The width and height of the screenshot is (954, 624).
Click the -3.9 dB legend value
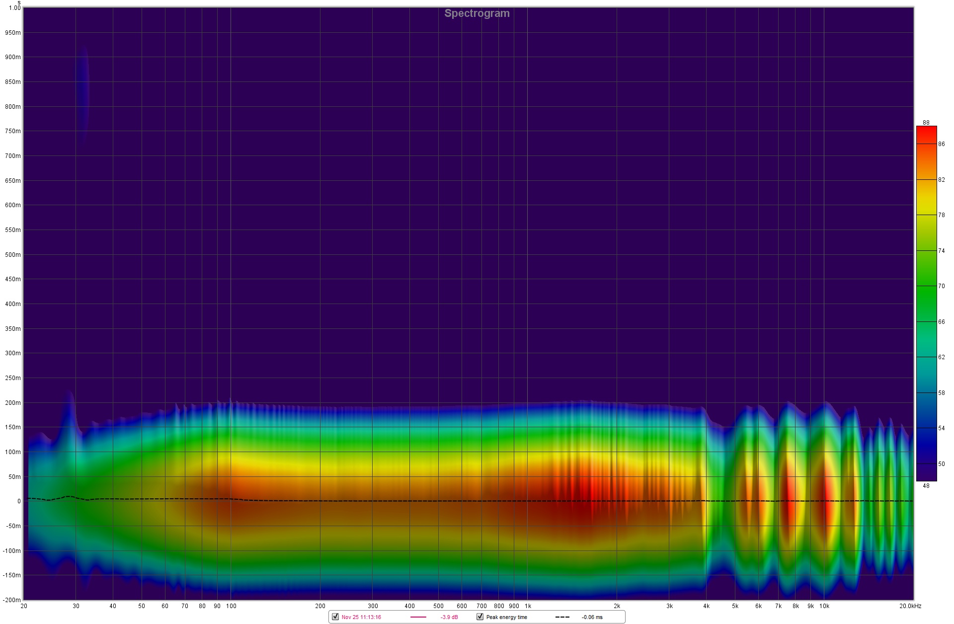click(449, 617)
